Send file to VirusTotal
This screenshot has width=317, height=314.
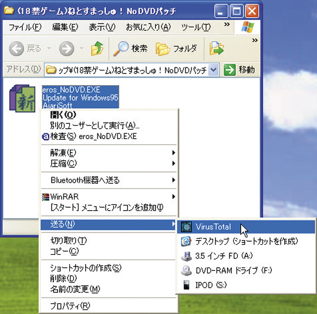246,227
